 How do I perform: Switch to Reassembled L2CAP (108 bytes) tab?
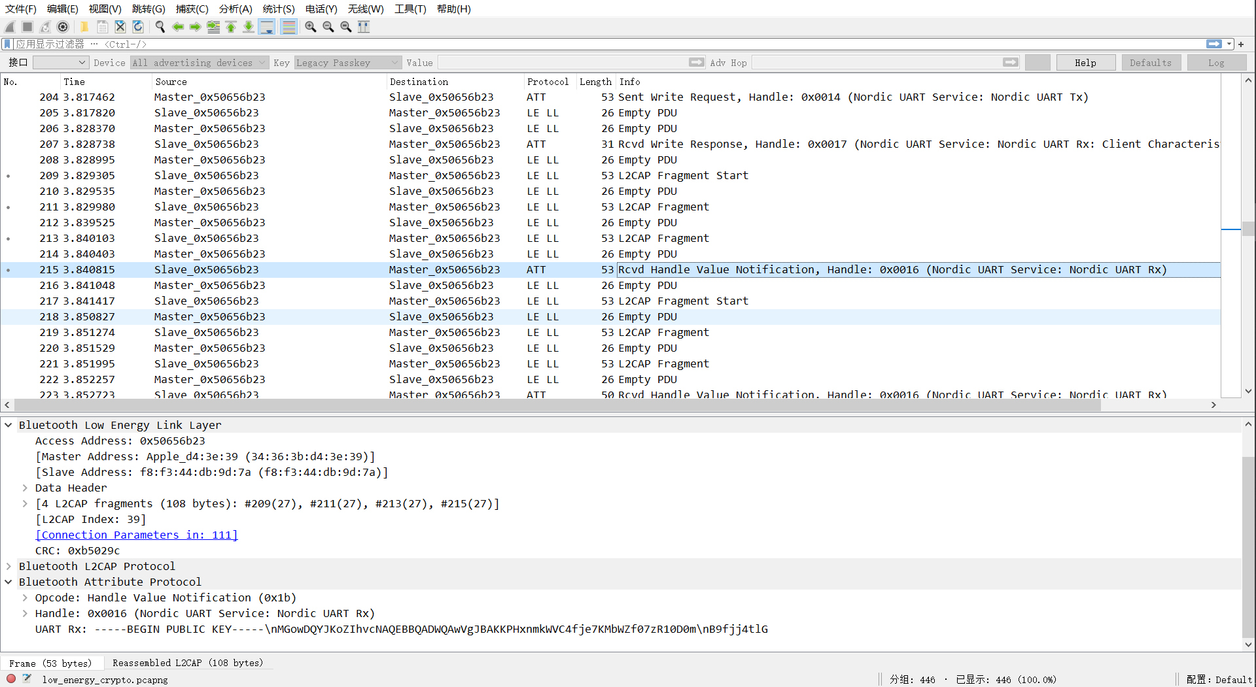pos(188,663)
